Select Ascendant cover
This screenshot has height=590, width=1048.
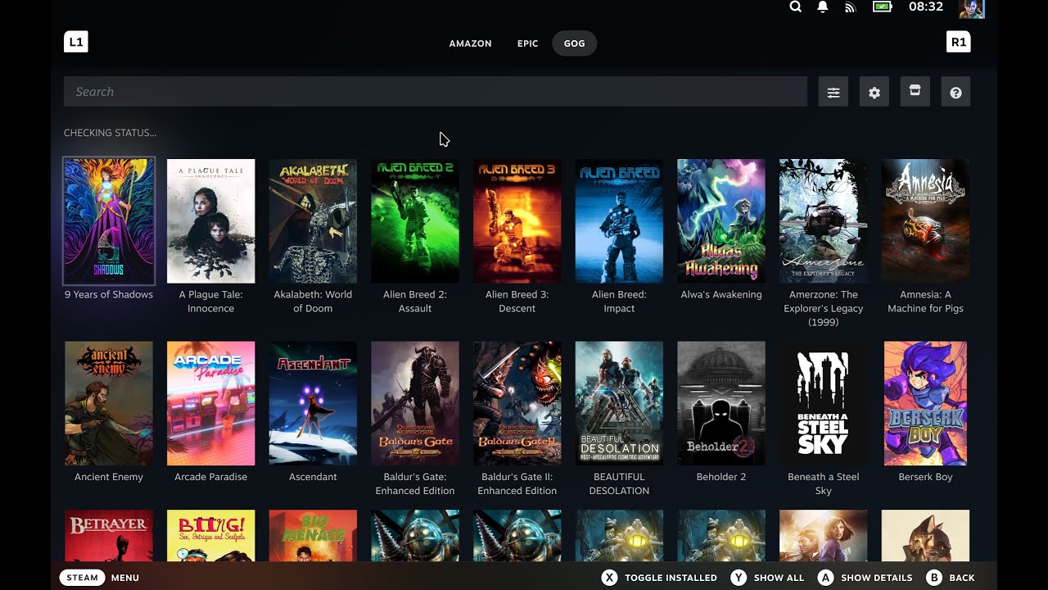[x=313, y=403]
